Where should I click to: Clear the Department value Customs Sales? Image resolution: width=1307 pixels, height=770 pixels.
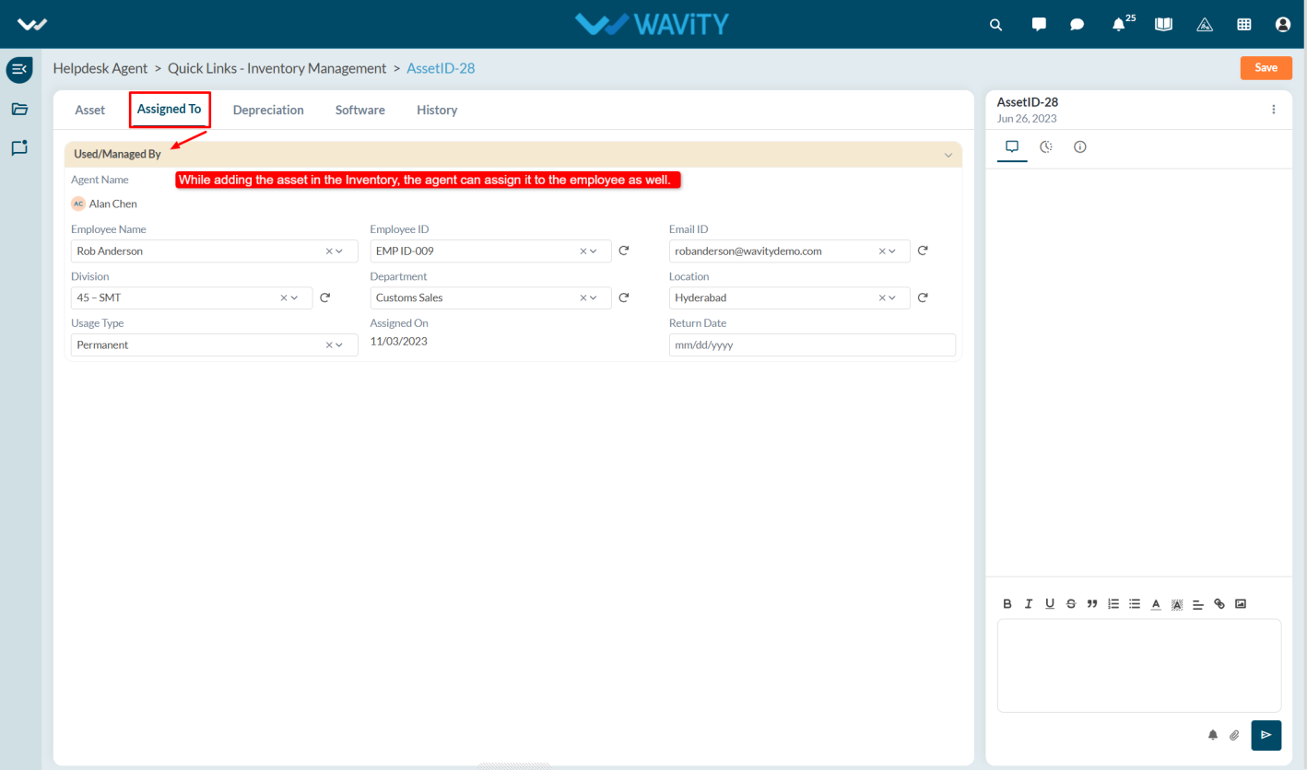pyautogui.click(x=583, y=297)
